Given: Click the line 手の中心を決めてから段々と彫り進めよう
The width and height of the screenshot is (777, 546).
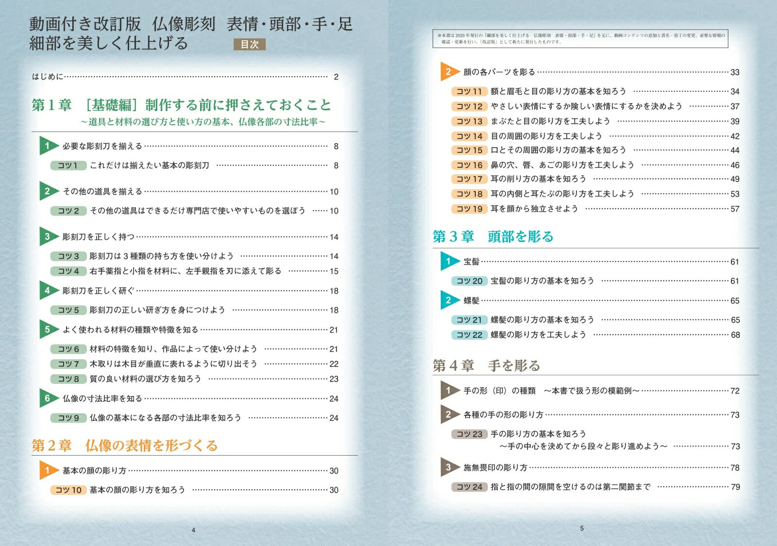Looking at the screenshot, I should coord(584,446).
